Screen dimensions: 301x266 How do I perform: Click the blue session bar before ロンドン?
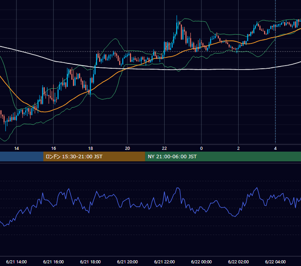click(x=22, y=156)
